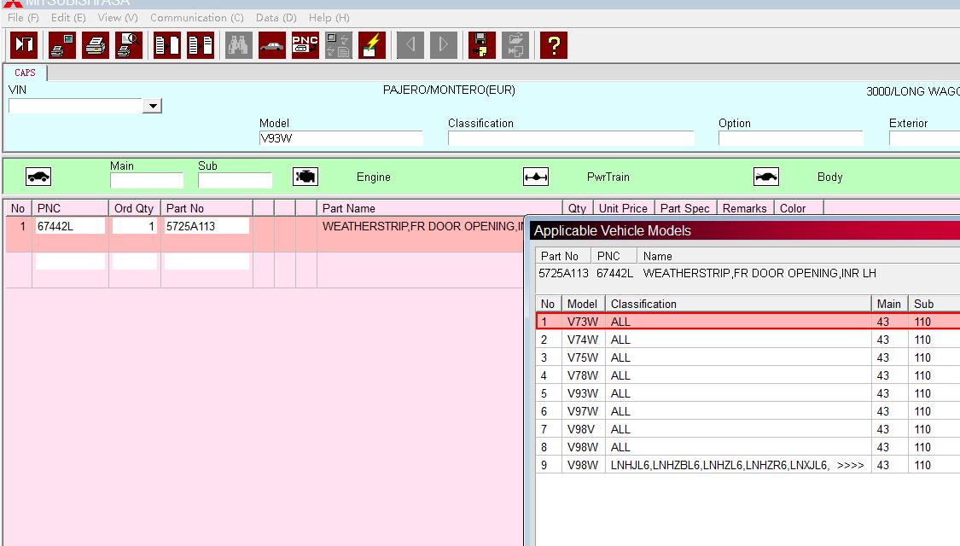Open the Help (H) menu
The image size is (960, 546).
[x=329, y=18]
